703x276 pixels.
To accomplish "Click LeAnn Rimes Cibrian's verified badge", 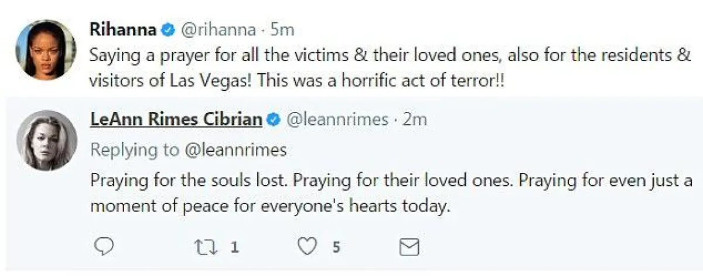I will tap(274, 120).
